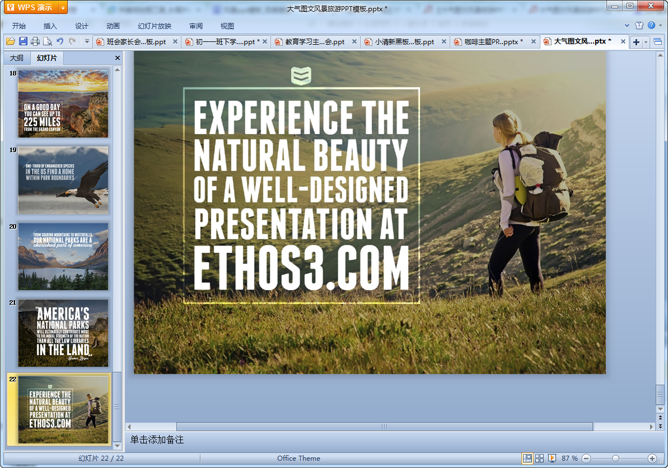Click the Print icon in the toolbar
The height and width of the screenshot is (468, 668).
pyautogui.click(x=35, y=41)
